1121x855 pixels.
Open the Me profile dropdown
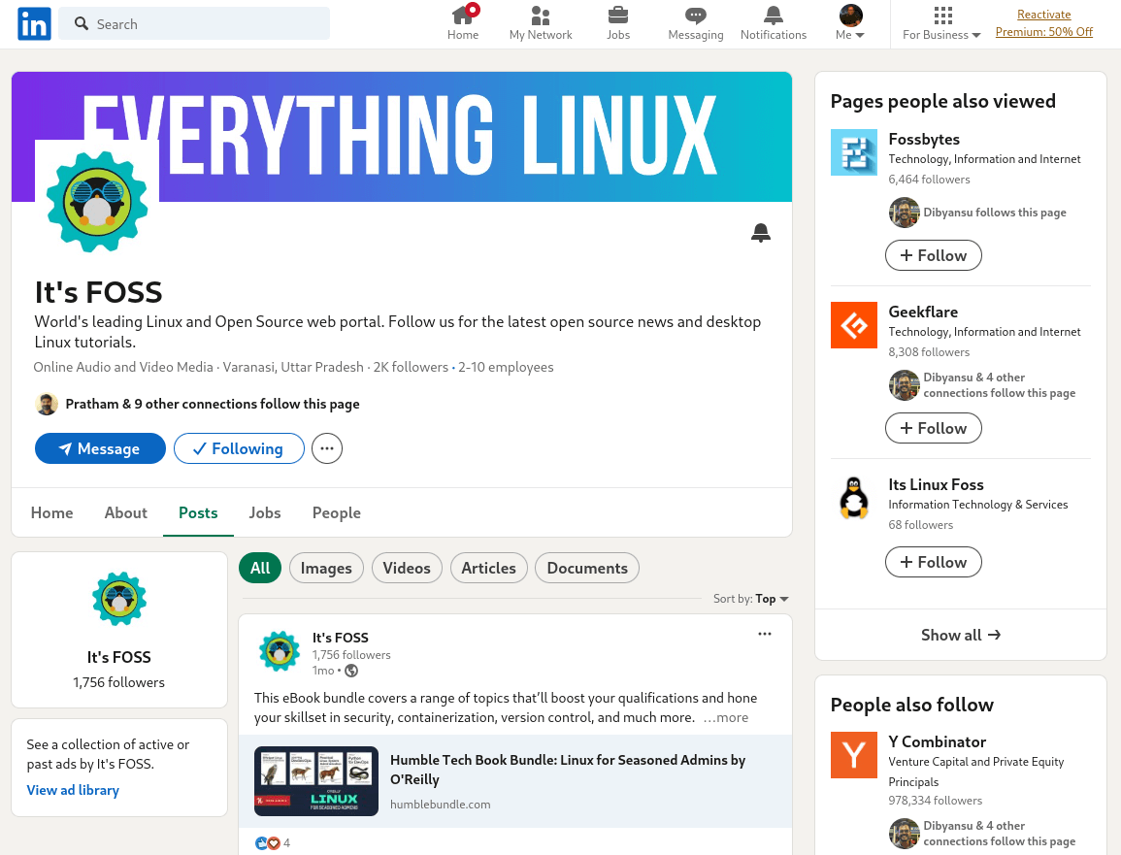pos(849,21)
